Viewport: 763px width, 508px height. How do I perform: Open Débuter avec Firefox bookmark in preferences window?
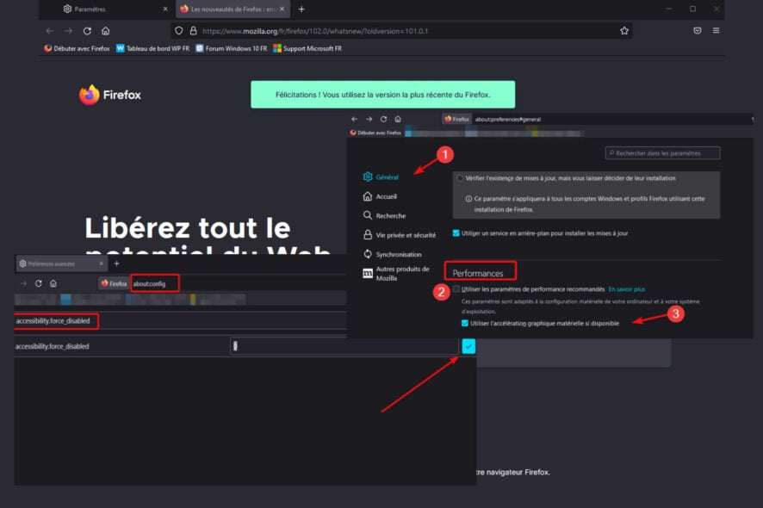tap(375, 133)
